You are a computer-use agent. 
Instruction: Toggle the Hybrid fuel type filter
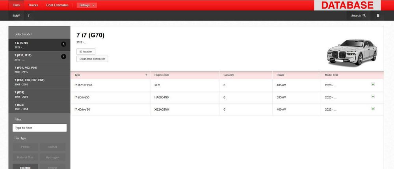[53, 167]
